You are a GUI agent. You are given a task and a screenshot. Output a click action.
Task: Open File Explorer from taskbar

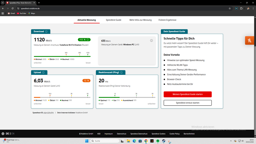coord(128,141)
